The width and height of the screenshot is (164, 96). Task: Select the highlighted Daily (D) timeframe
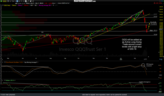pyautogui.click(x=17, y=1)
